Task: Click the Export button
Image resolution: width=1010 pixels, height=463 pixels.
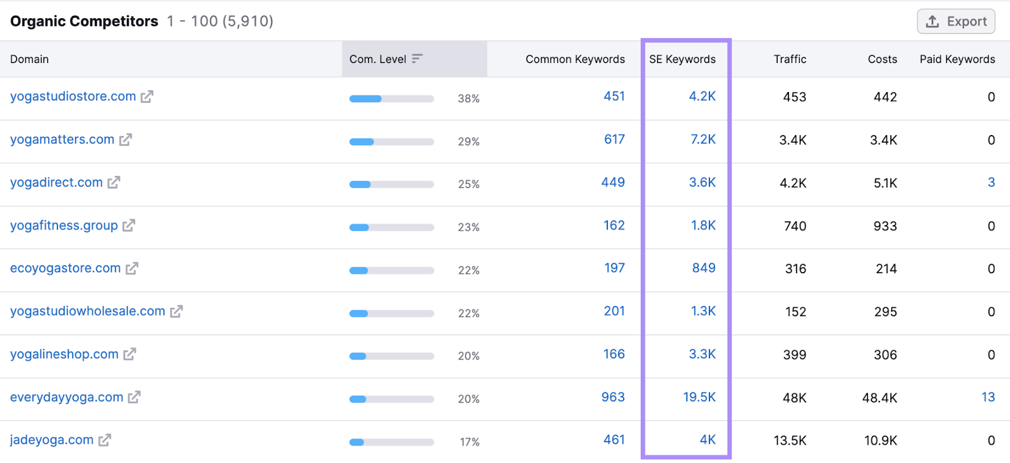Action: [956, 21]
